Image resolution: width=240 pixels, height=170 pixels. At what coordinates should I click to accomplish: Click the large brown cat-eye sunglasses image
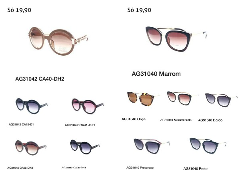(x=176, y=39)
